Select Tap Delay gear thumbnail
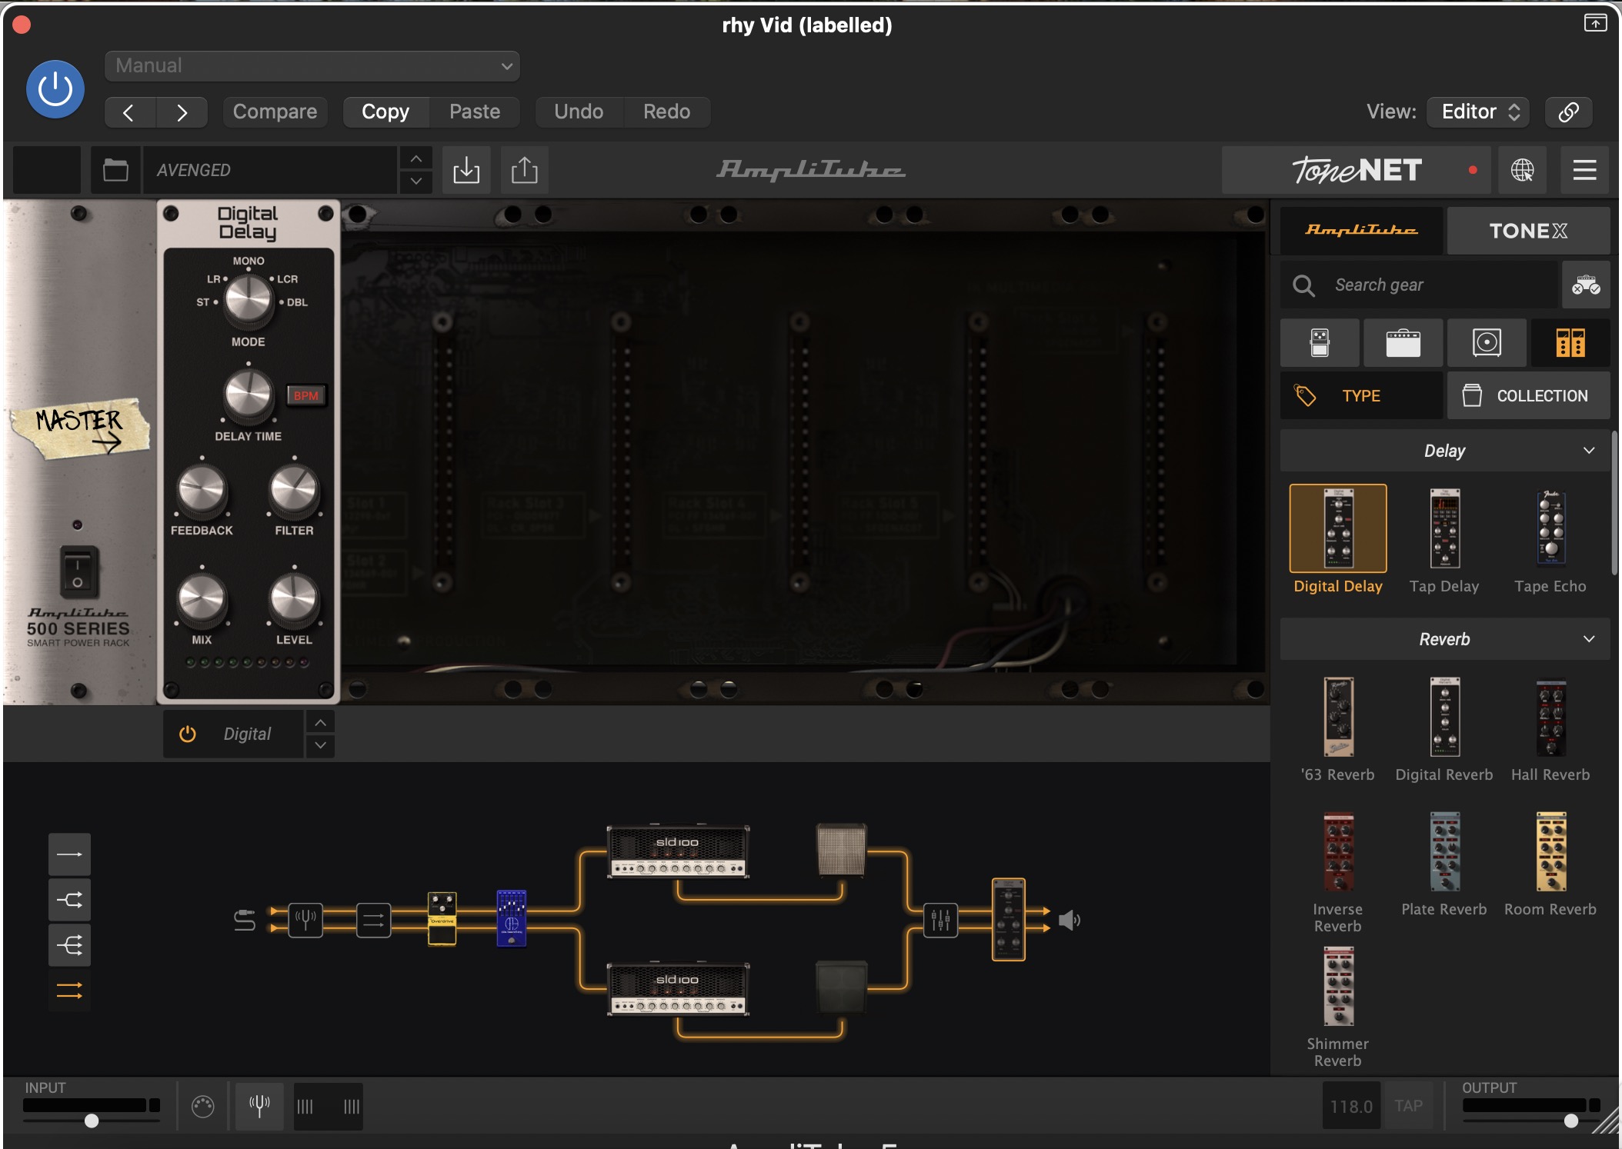1622x1149 pixels. 1444,528
